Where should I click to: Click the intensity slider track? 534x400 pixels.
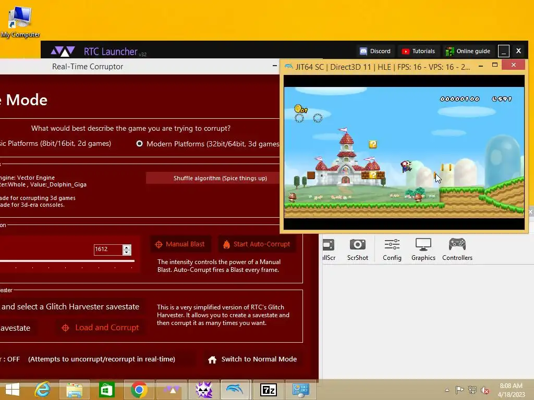[67, 261]
